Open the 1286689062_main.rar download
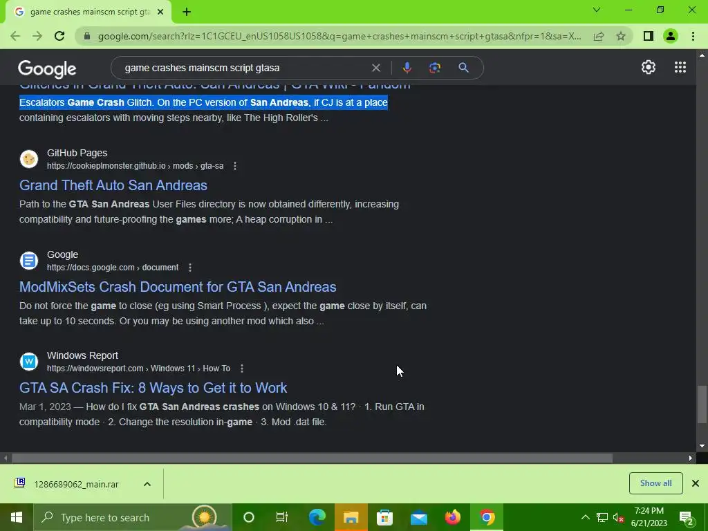 point(76,484)
